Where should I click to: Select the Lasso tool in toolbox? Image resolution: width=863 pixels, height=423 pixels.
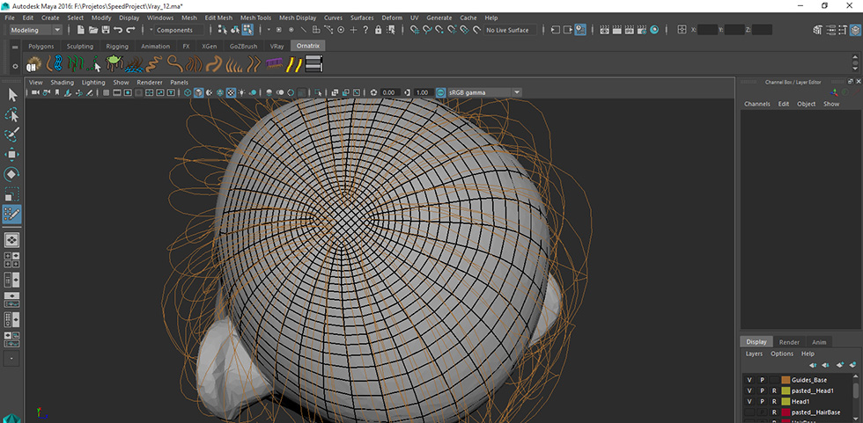coord(12,114)
